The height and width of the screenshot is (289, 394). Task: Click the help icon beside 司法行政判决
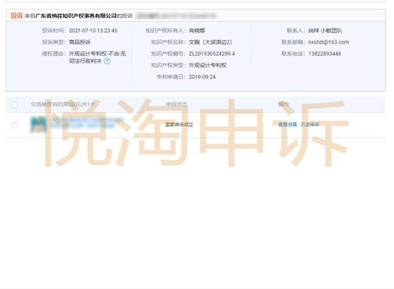(107, 61)
